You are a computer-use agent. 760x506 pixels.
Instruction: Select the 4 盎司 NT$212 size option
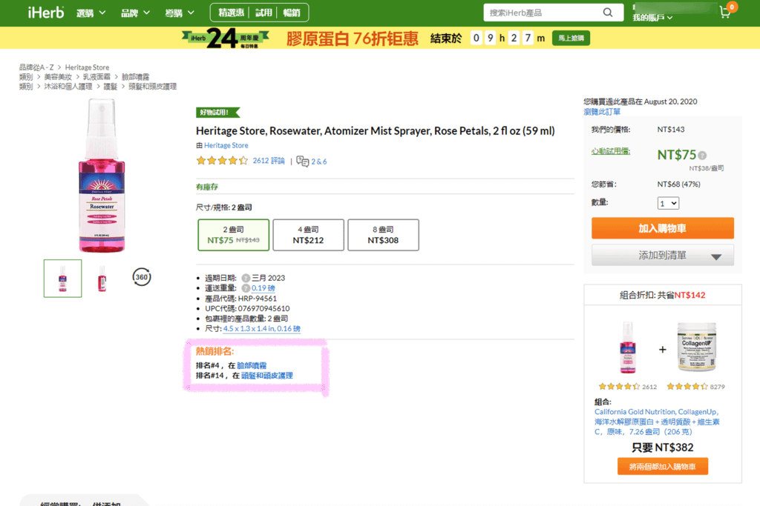point(308,235)
